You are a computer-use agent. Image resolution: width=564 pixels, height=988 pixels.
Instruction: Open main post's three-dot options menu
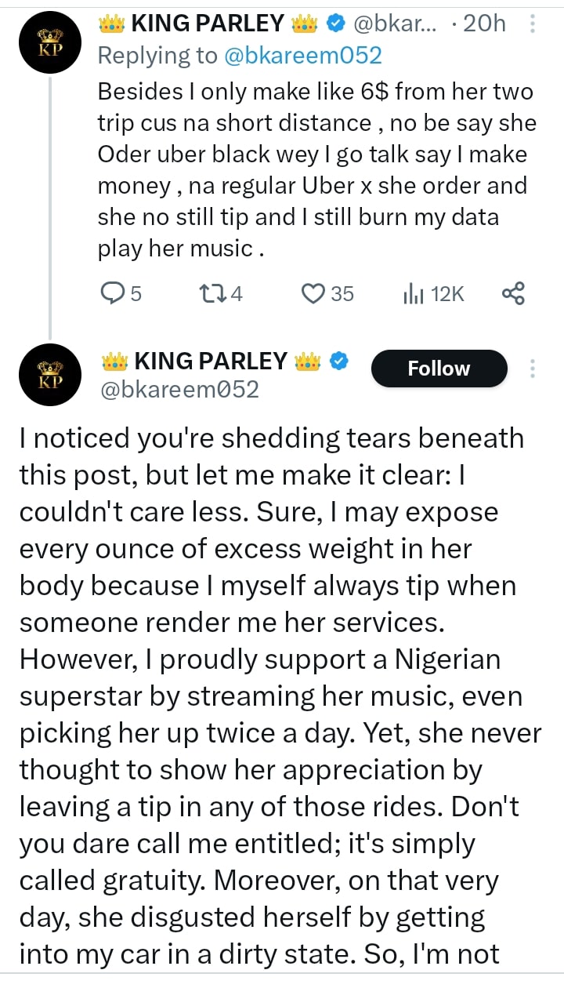[x=533, y=369]
